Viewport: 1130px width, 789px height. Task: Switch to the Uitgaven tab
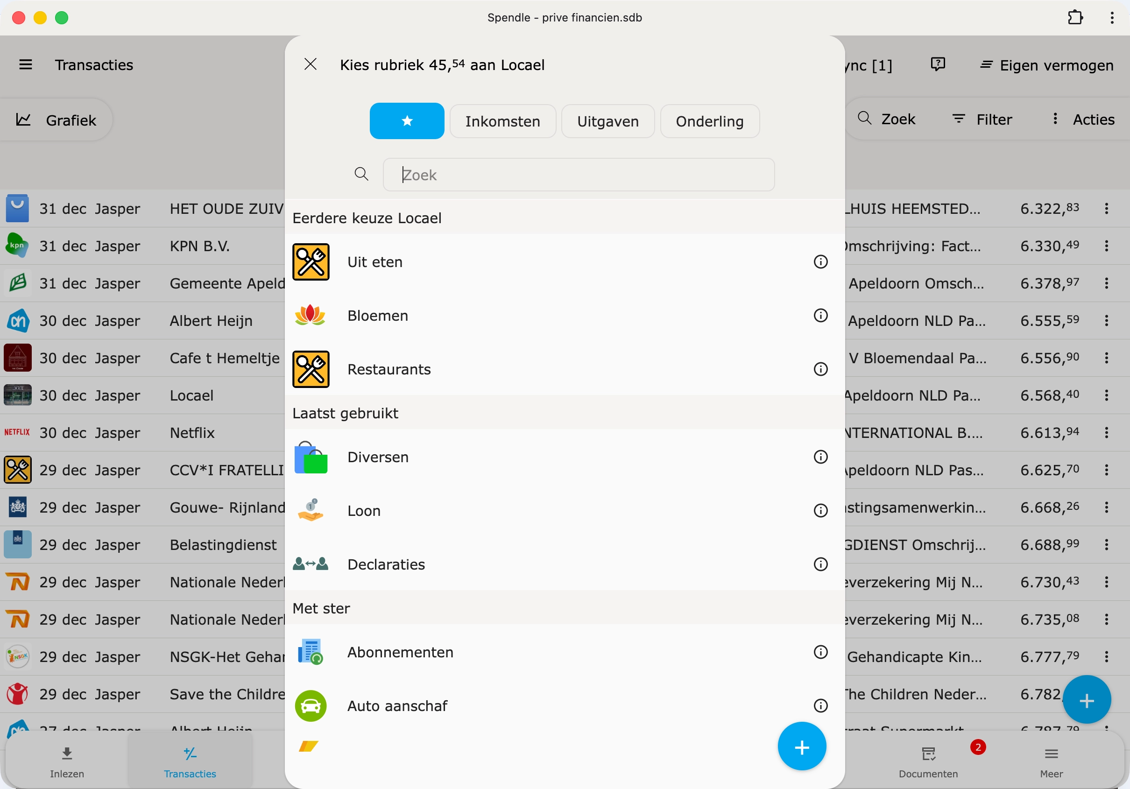point(607,121)
